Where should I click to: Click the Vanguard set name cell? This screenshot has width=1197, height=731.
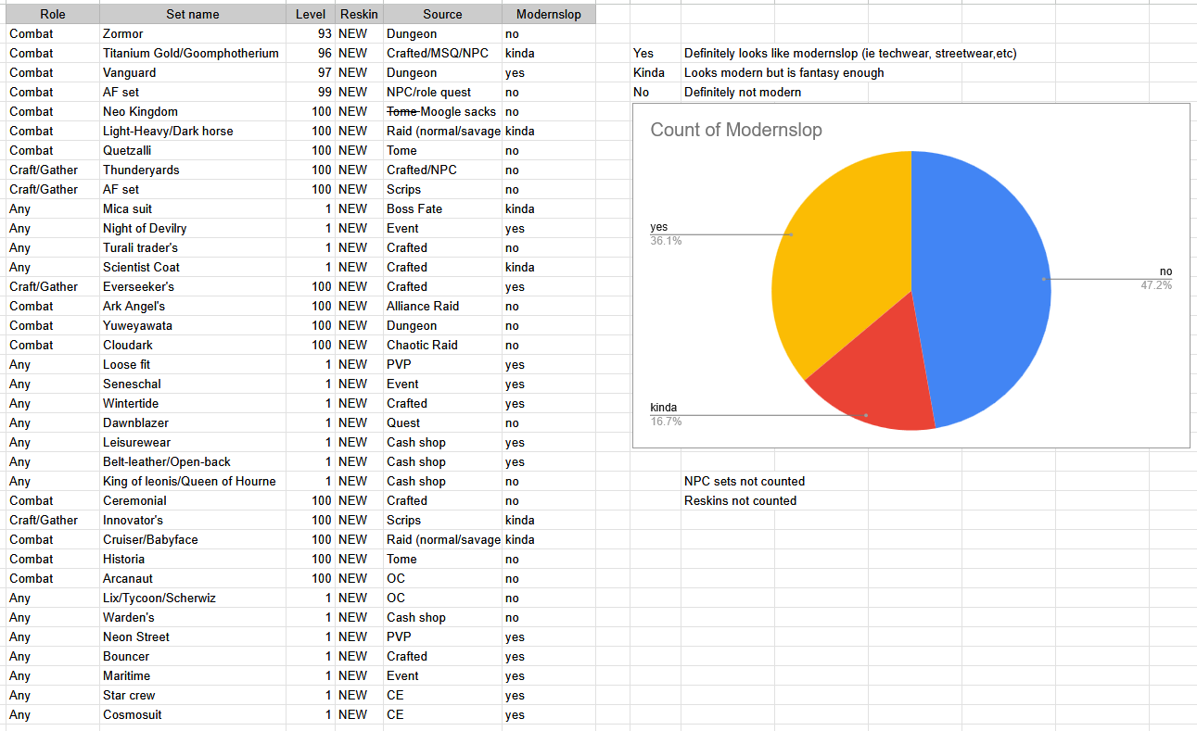tap(193, 72)
